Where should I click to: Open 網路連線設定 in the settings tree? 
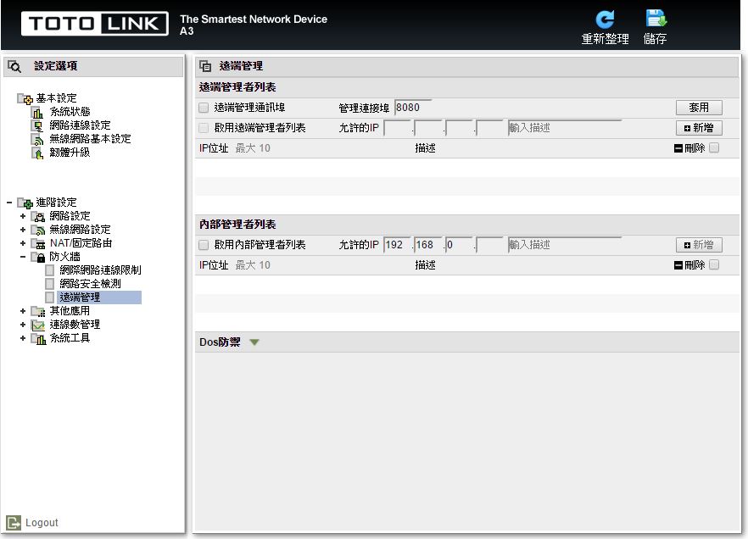coord(80,125)
